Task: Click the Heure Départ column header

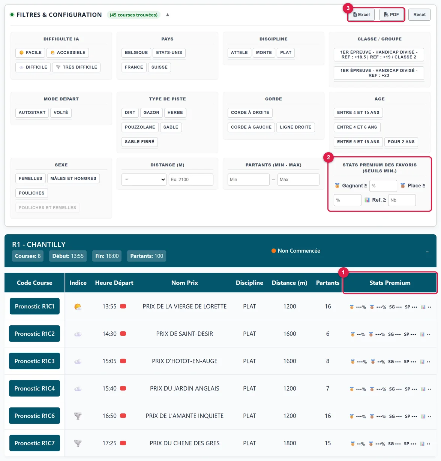Action: point(114,283)
